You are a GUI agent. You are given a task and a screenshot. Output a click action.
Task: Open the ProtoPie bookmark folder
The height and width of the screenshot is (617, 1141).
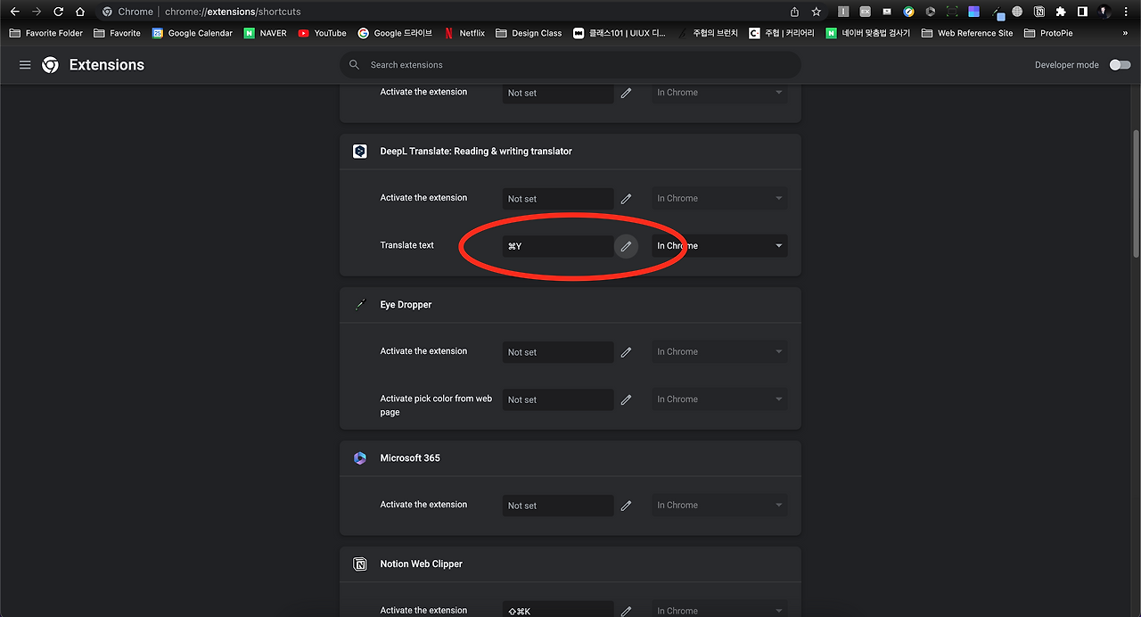click(x=1048, y=33)
